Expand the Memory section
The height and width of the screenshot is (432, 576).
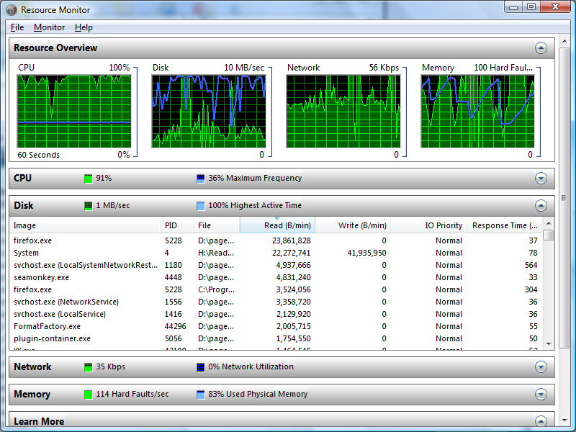pos(541,394)
